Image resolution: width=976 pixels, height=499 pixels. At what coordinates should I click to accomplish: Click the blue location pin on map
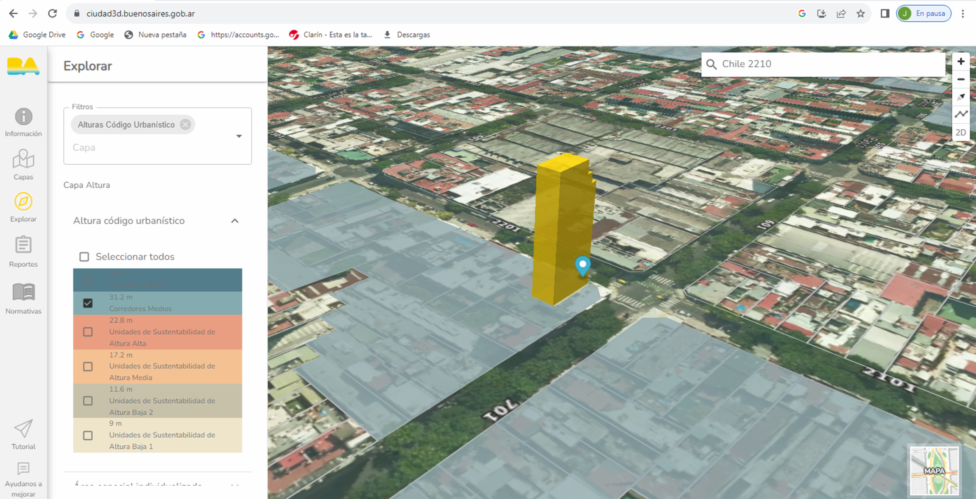[x=583, y=266]
